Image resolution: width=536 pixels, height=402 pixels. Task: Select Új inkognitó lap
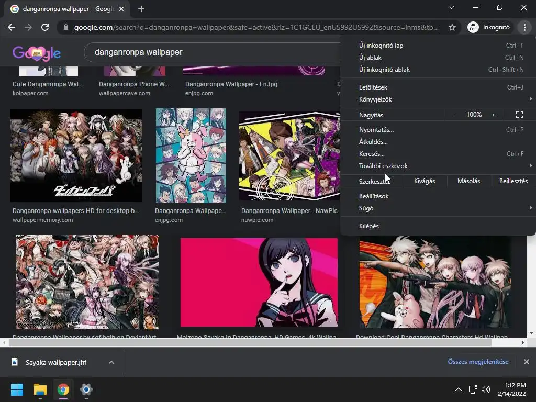coord(438,45)
